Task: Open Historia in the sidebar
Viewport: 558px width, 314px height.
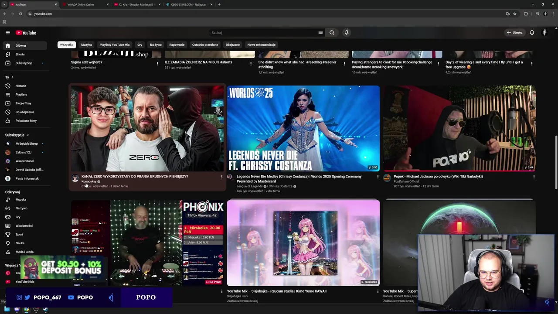Action: (x=24, y=86)
